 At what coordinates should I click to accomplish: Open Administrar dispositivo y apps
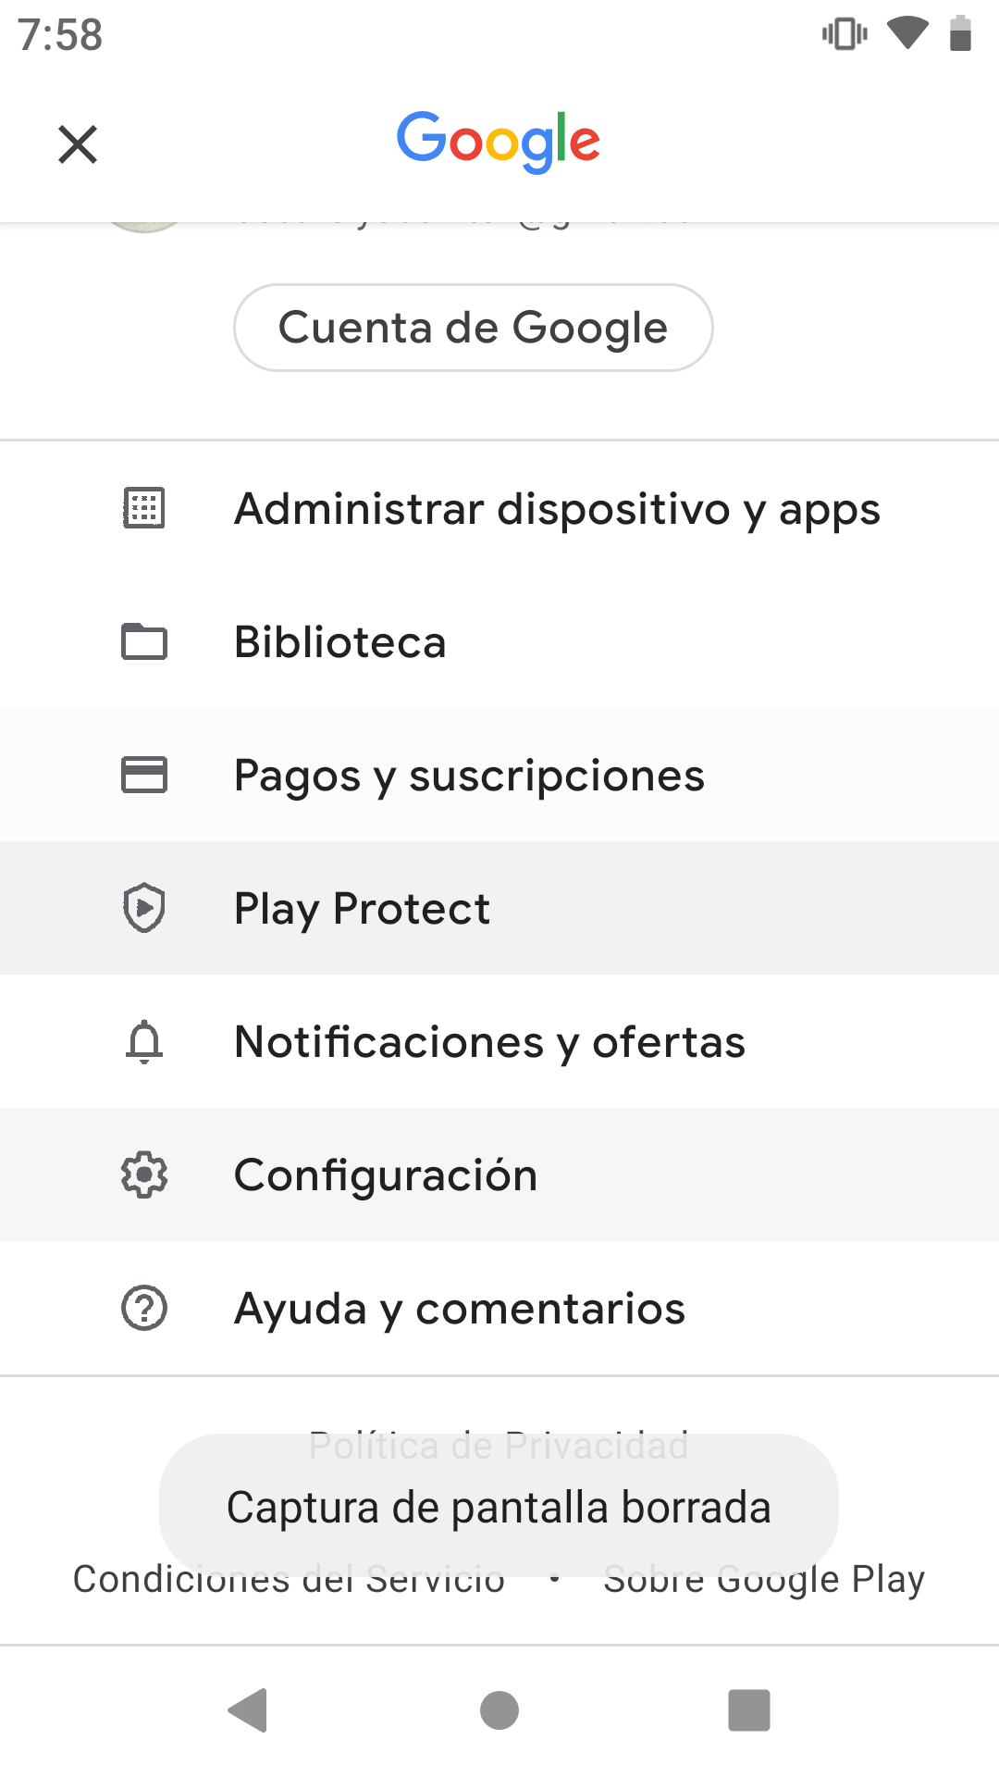(x=499, y=508)
